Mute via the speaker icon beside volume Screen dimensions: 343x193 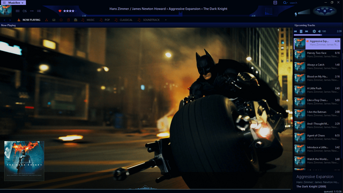(x=296, y=14)
